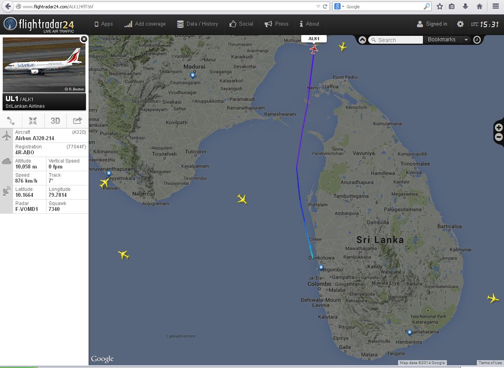Zoom in on the map
The height and width of the screenshot is (368, 504).
[499, 128]
